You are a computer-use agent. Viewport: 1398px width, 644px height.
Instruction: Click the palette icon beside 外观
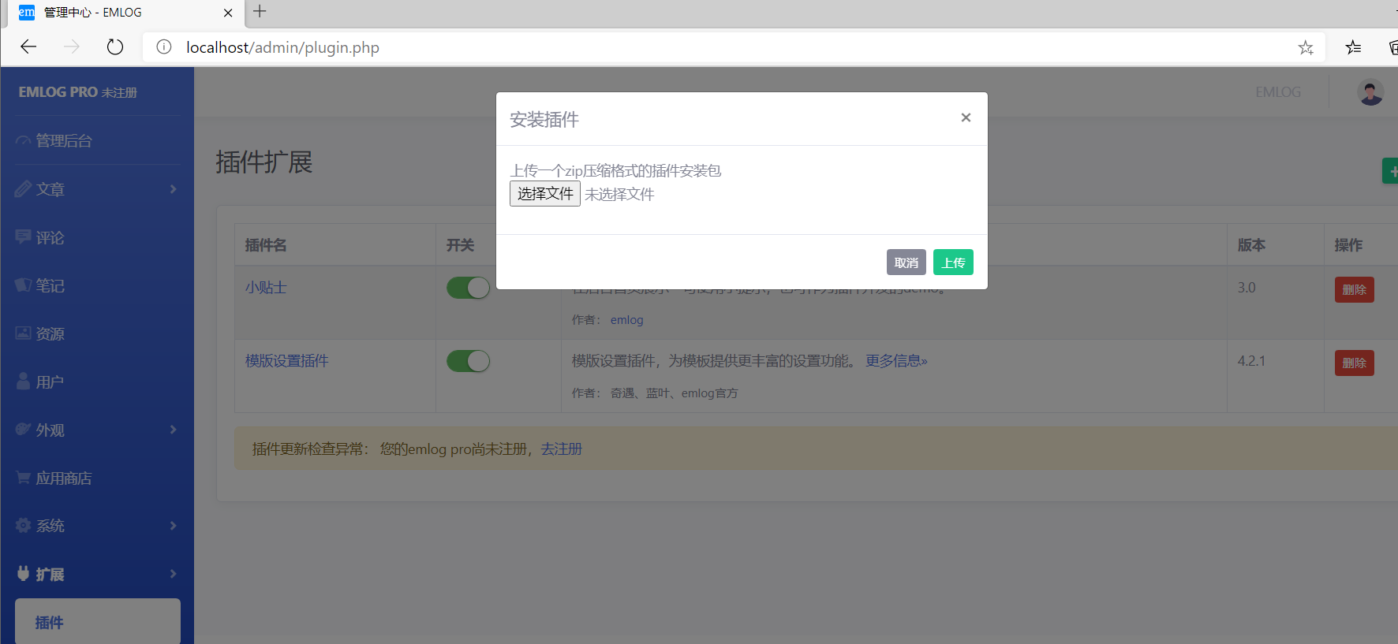(x=23, y=429)
